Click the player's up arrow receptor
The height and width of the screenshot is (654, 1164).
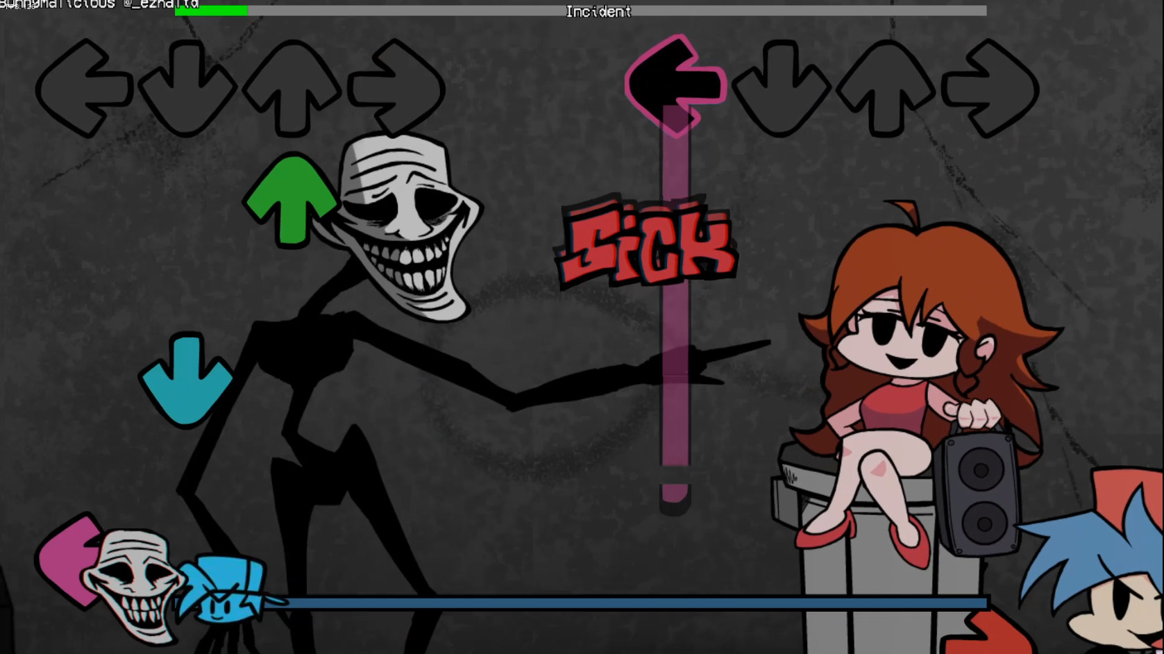pyautogui.click(x=886, y=88)
